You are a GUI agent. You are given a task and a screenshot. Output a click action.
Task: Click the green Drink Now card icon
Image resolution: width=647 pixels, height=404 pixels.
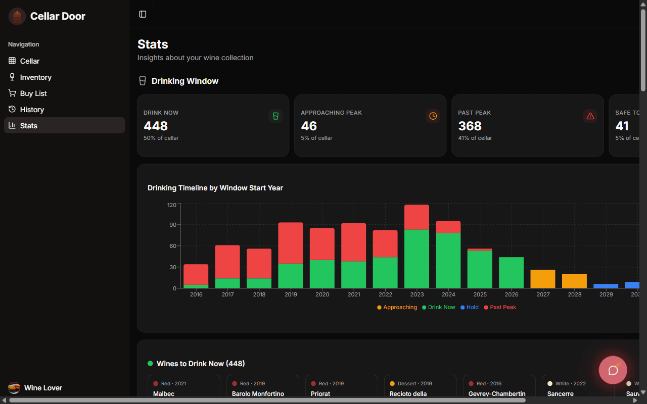click(x=275, y=116)
